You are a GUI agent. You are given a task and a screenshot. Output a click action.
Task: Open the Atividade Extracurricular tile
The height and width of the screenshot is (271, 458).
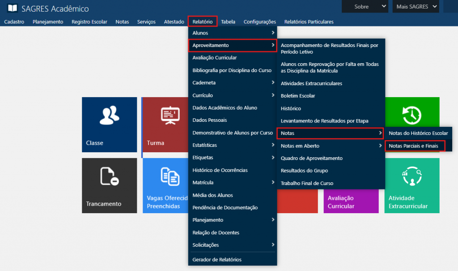(411, 185)
